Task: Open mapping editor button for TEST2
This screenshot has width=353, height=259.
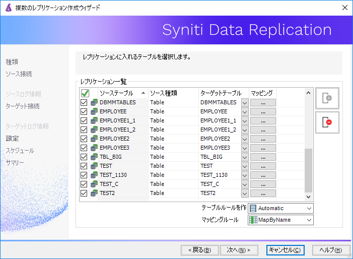Action: tap(263, 193)
